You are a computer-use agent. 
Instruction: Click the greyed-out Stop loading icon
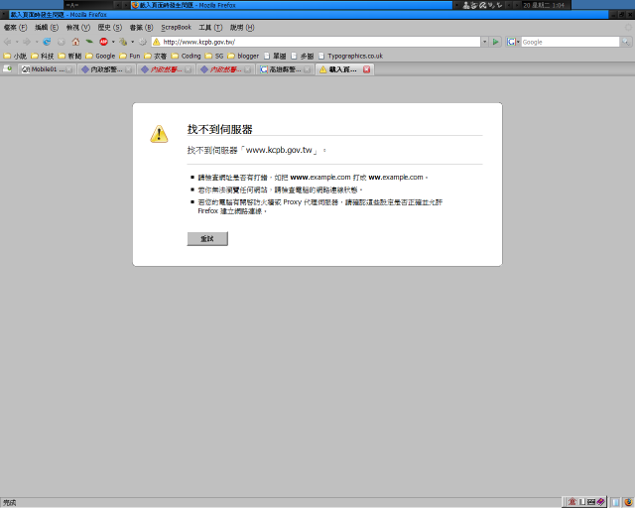(62, 42)
